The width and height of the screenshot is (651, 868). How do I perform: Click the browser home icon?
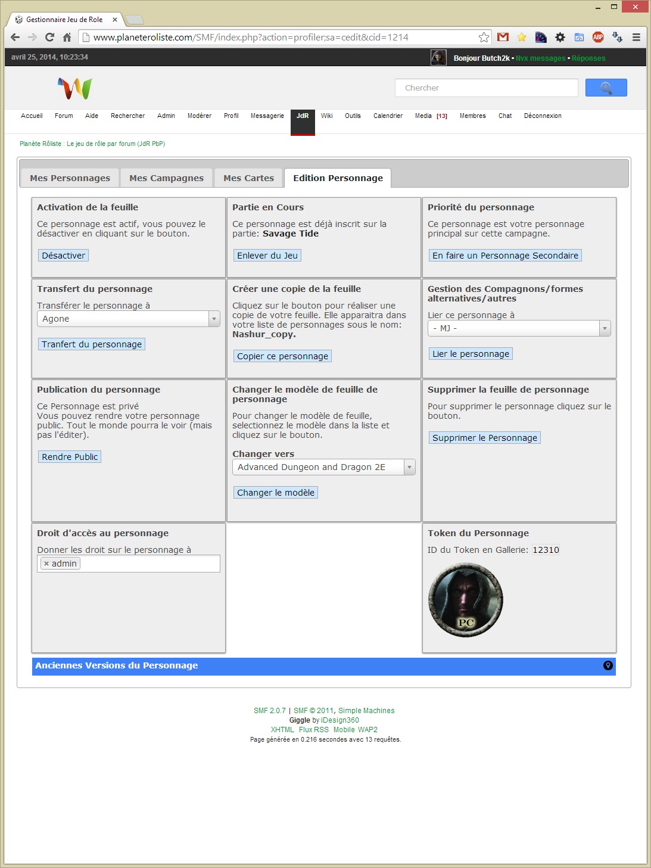(x=67, y=37)
